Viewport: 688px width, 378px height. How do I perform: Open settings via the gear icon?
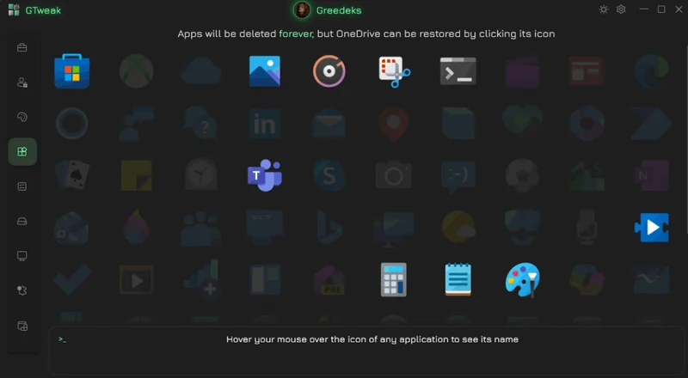(621, 9)
